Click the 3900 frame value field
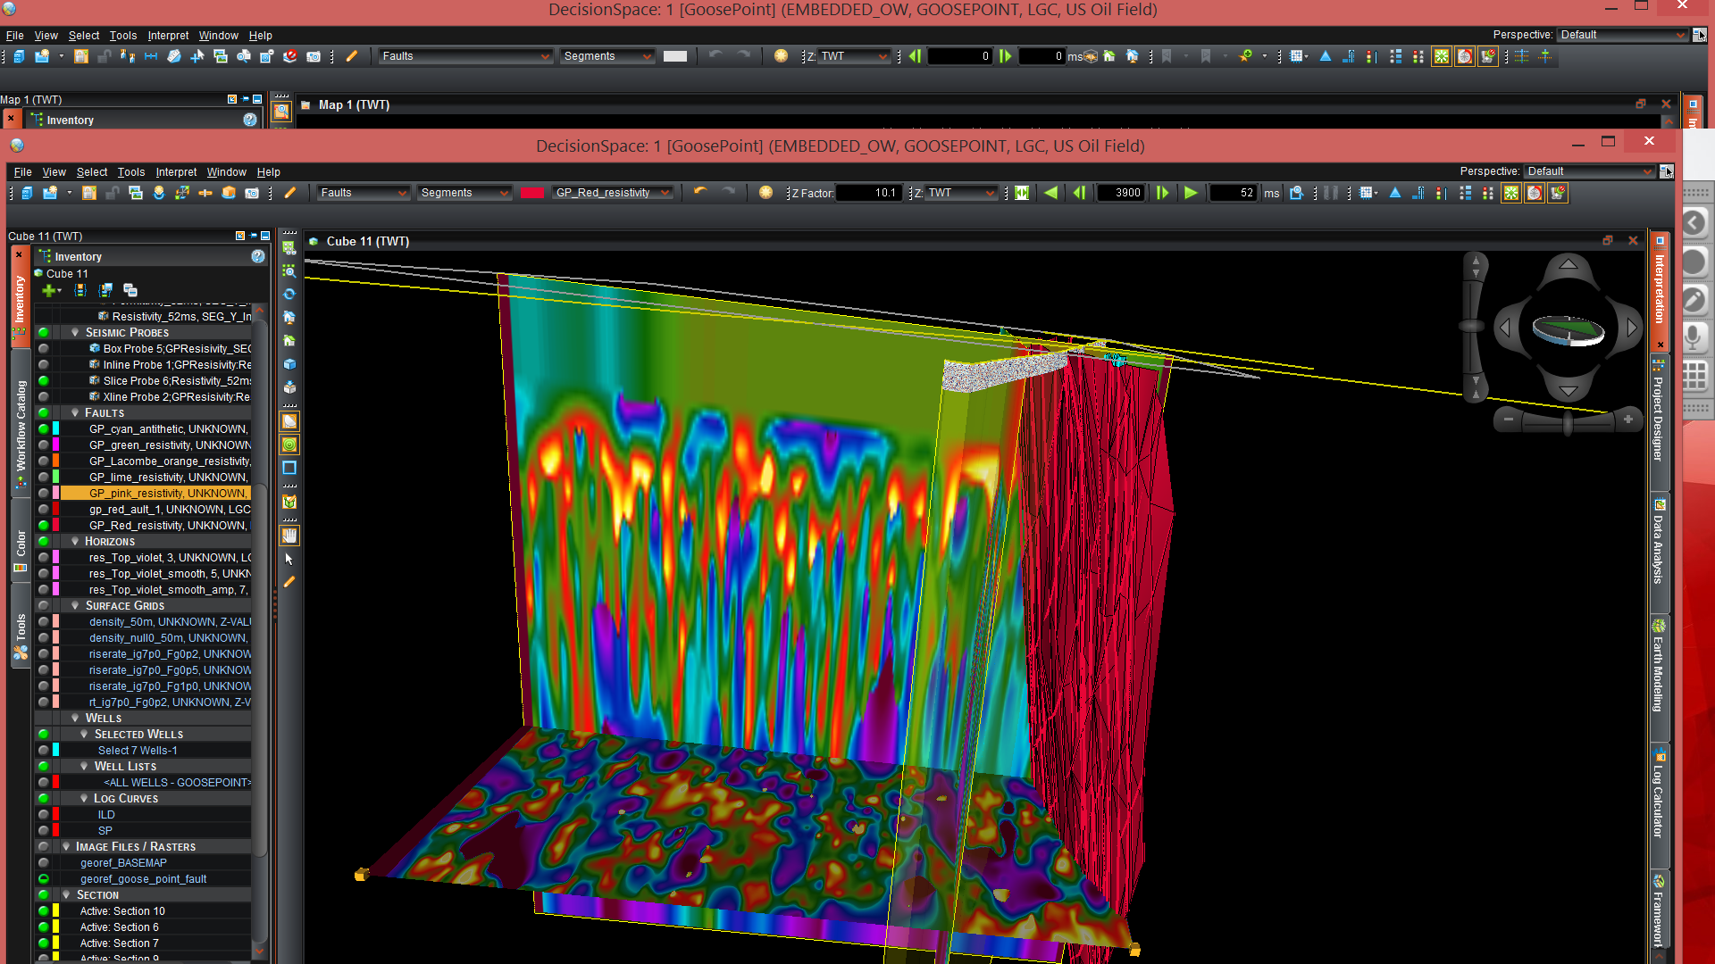1715x964 pixels. (x=1121, y=193)
